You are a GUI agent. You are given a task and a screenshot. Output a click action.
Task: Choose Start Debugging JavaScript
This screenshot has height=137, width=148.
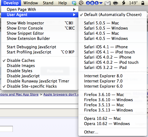coord(40,47)
